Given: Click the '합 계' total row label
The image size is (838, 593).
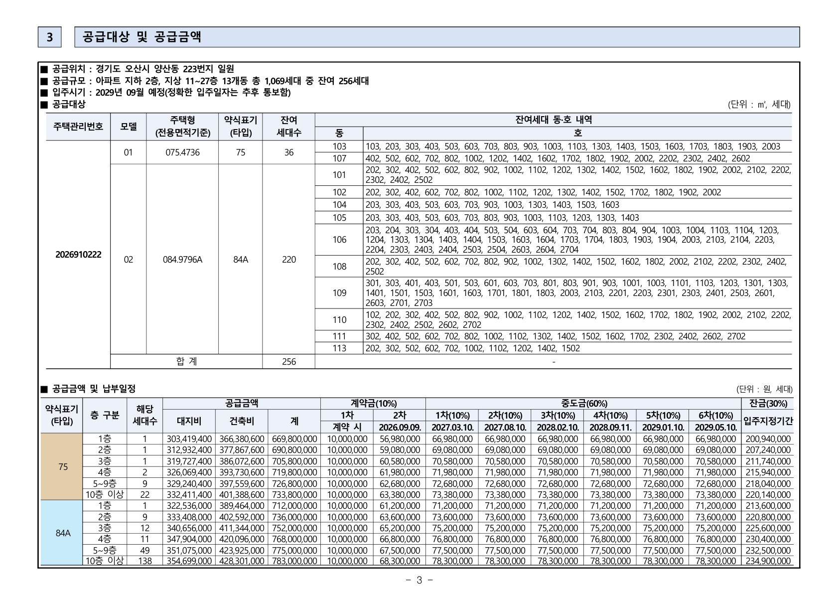Looking at the screenshot, I should [186, 361].
